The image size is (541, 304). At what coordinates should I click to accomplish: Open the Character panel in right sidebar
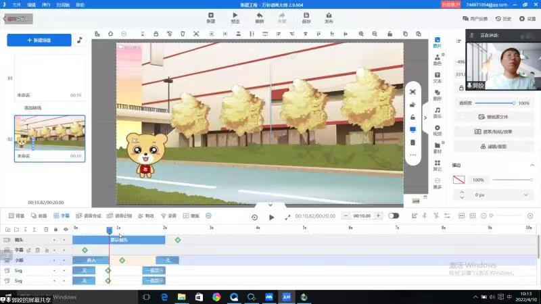click(437, 60)
